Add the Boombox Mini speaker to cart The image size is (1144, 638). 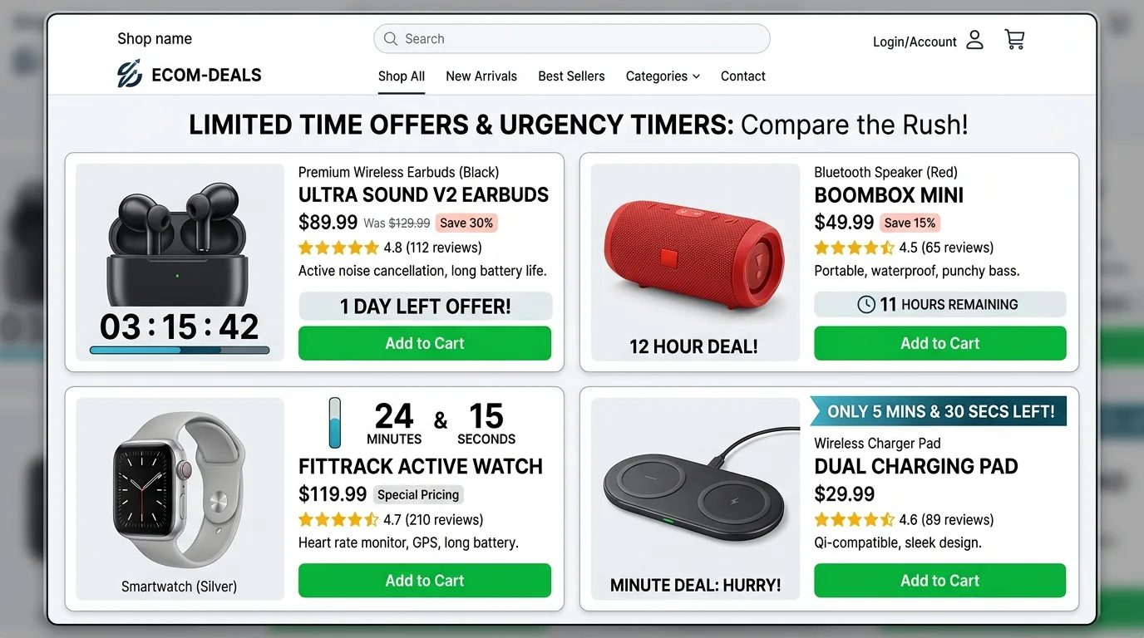pyautogui.click(x=939, y=343)
